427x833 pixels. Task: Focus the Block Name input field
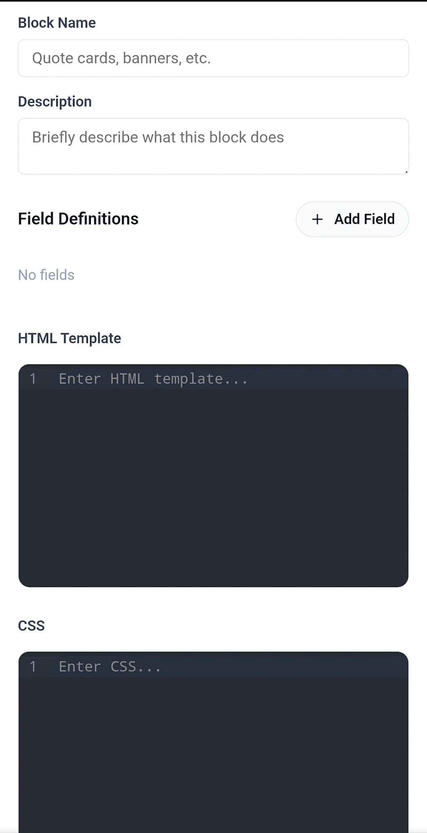pos(213,58)
